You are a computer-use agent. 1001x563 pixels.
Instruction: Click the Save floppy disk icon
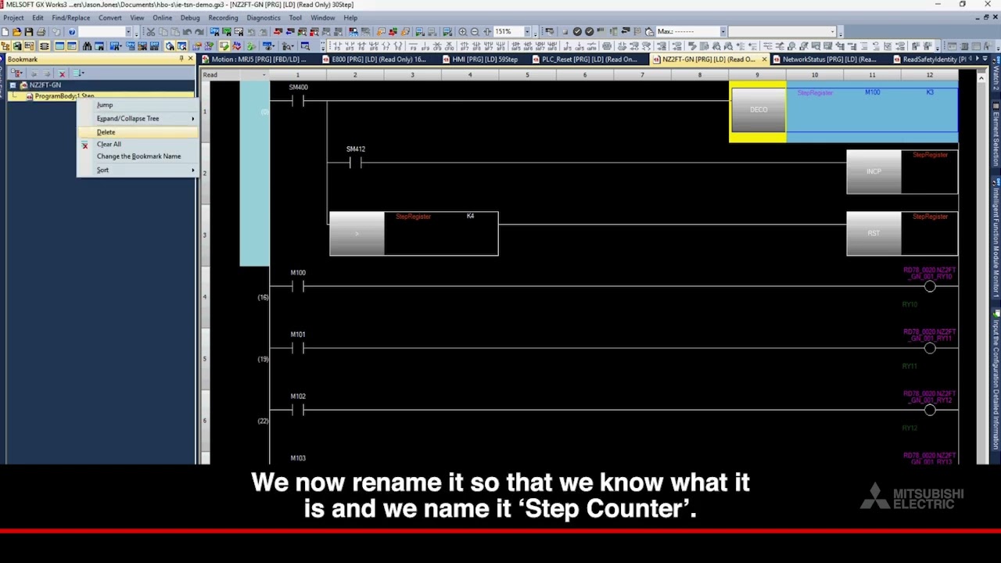[x=28, y=32]
